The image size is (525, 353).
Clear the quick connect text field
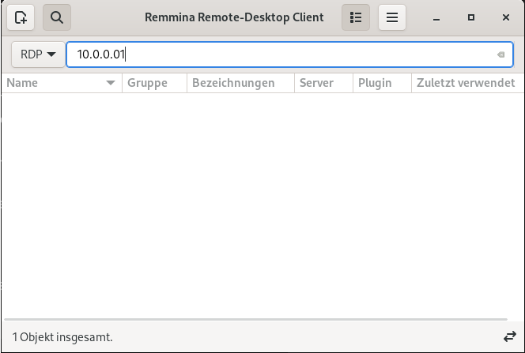coord(500,54)
